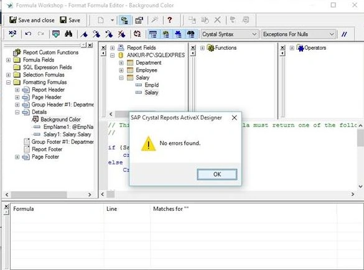Click the Check formula x+2 icon
Screen dimensions: 364x270
pyautogui.click(x=12, y=34)
